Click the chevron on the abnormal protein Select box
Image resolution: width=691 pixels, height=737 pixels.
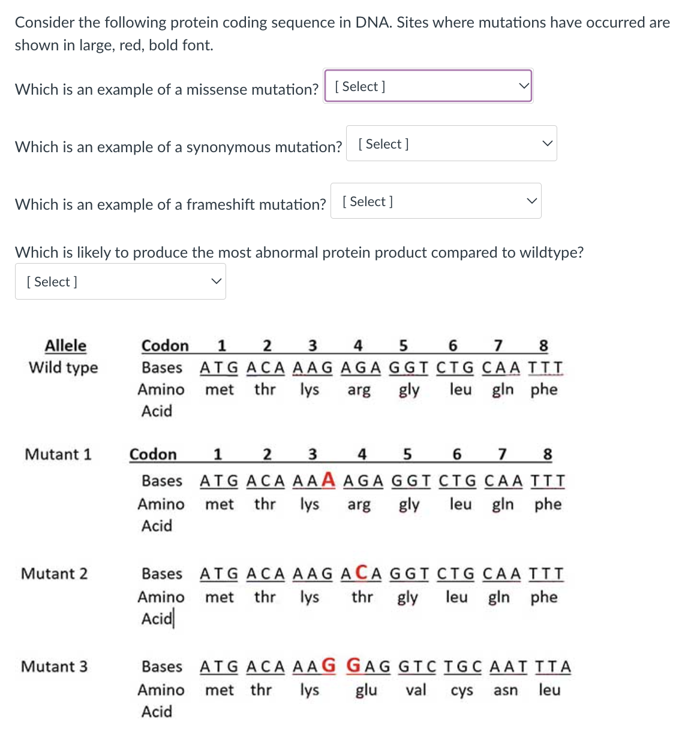215,280
